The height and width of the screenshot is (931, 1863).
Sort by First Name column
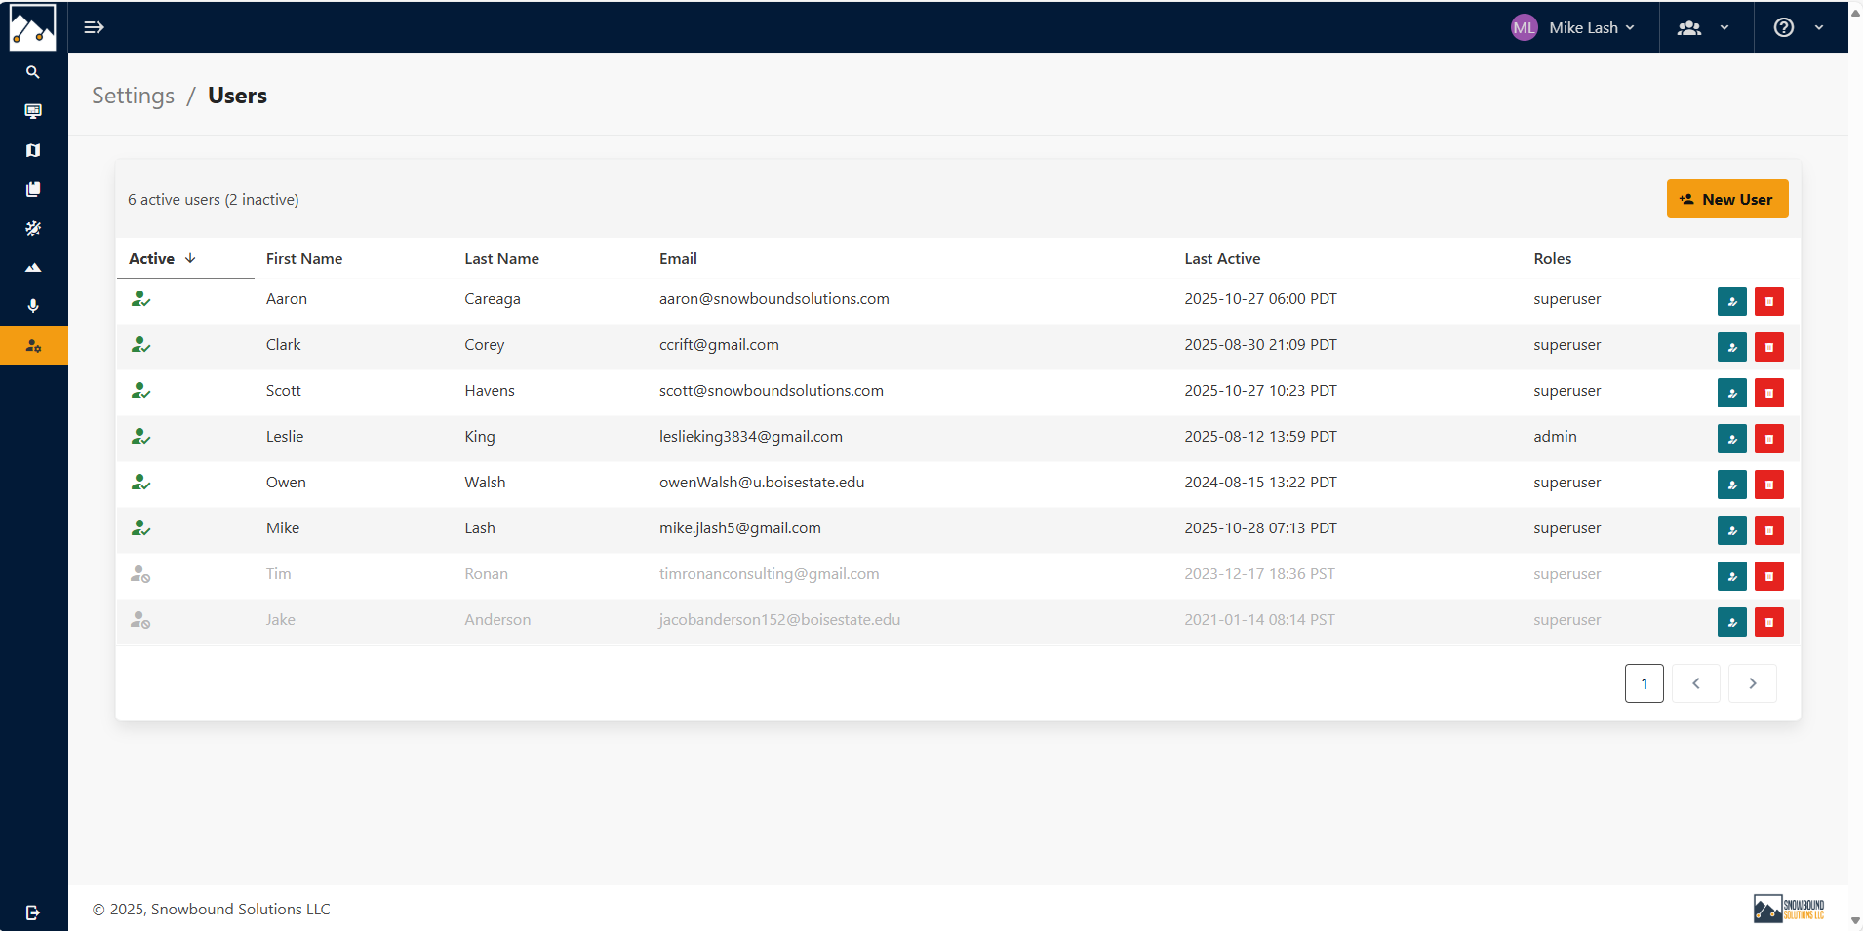coord(304,258)
